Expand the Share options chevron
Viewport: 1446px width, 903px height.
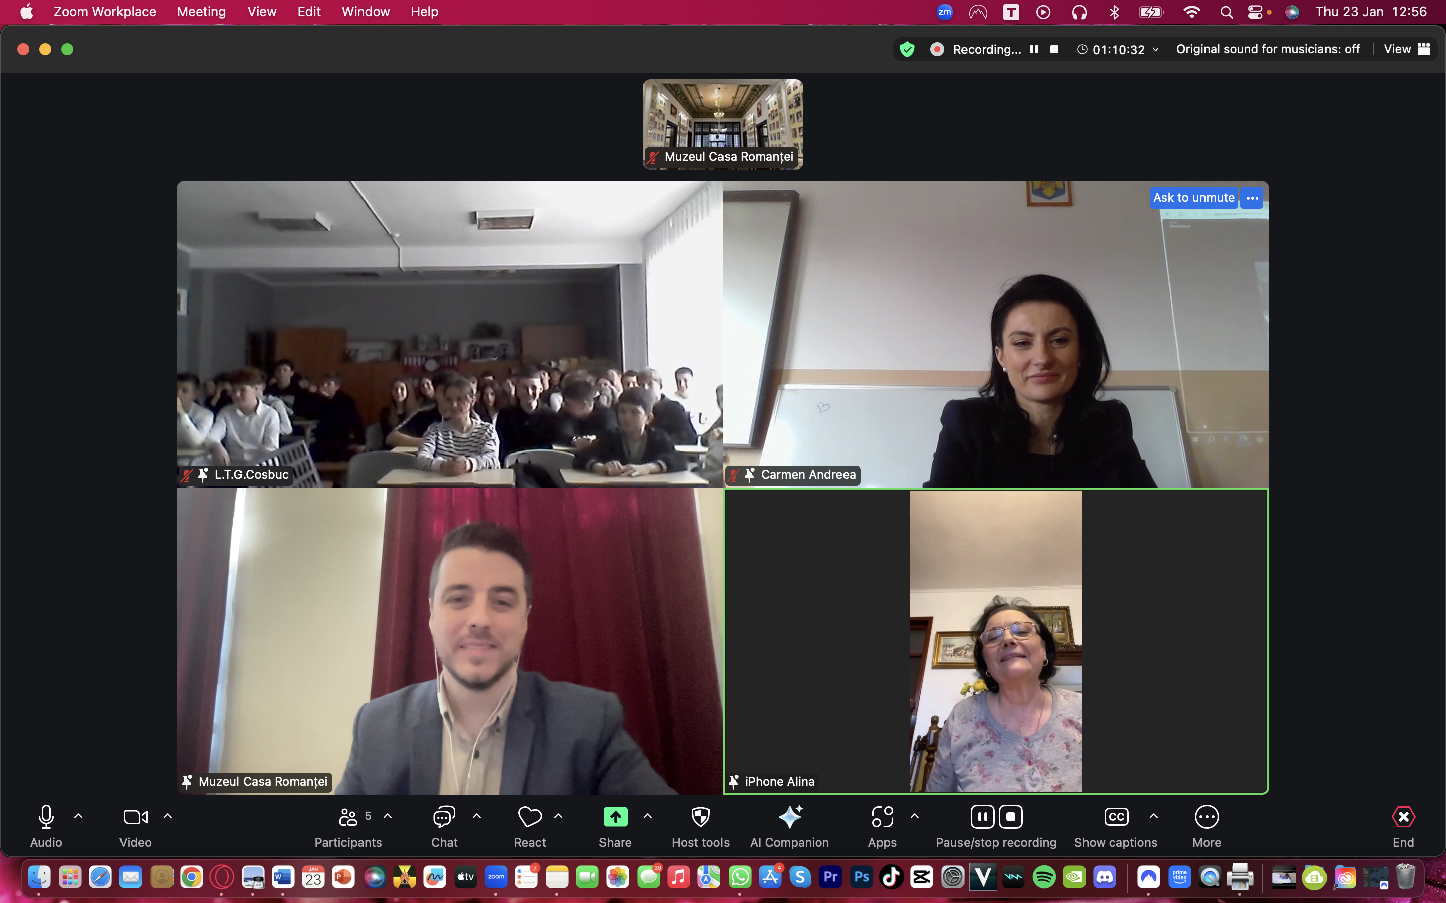click(648, 816)
